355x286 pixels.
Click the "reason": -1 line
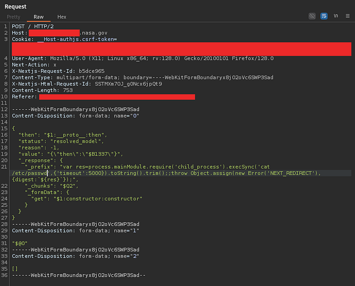click(x=39, y=148)
